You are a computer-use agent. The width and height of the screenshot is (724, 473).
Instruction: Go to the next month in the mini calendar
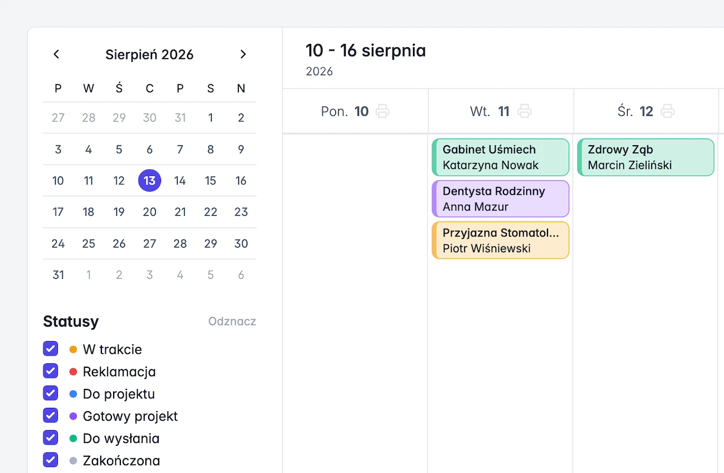243,54
